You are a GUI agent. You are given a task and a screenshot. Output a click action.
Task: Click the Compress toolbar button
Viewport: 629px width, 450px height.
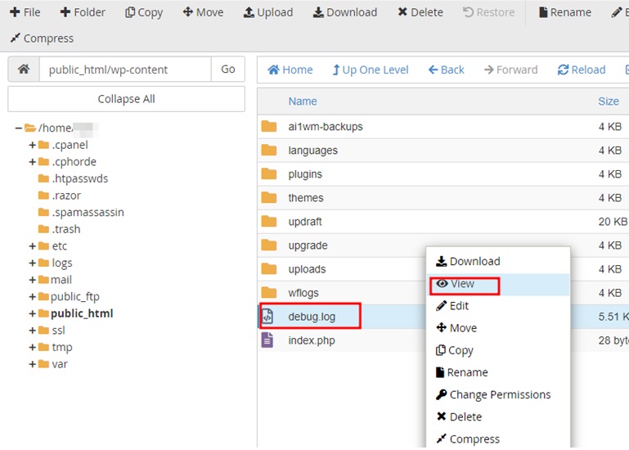(x=42, y=38)
